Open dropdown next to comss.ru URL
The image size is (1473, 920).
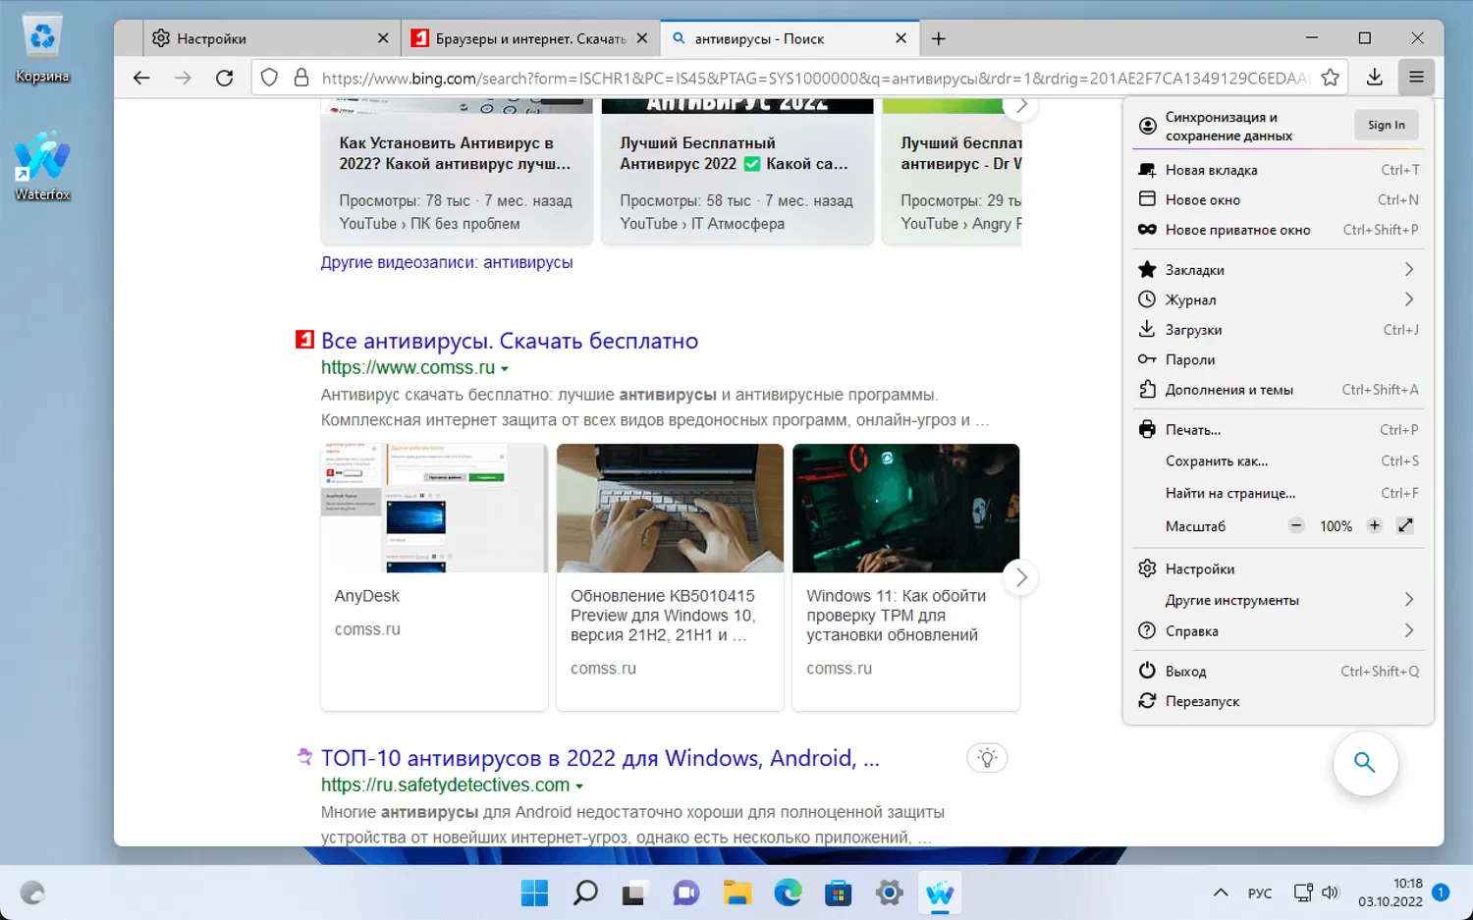(x=505, y=369)
